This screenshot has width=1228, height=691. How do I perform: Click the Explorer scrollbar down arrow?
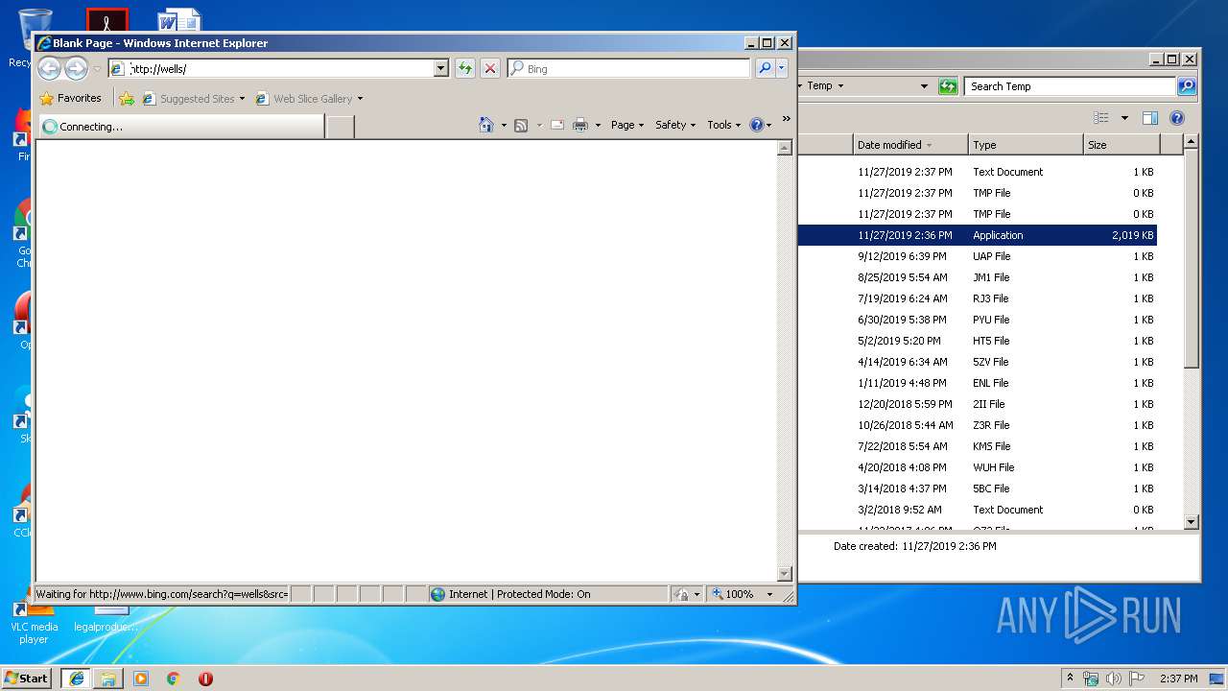(1192, 522)
